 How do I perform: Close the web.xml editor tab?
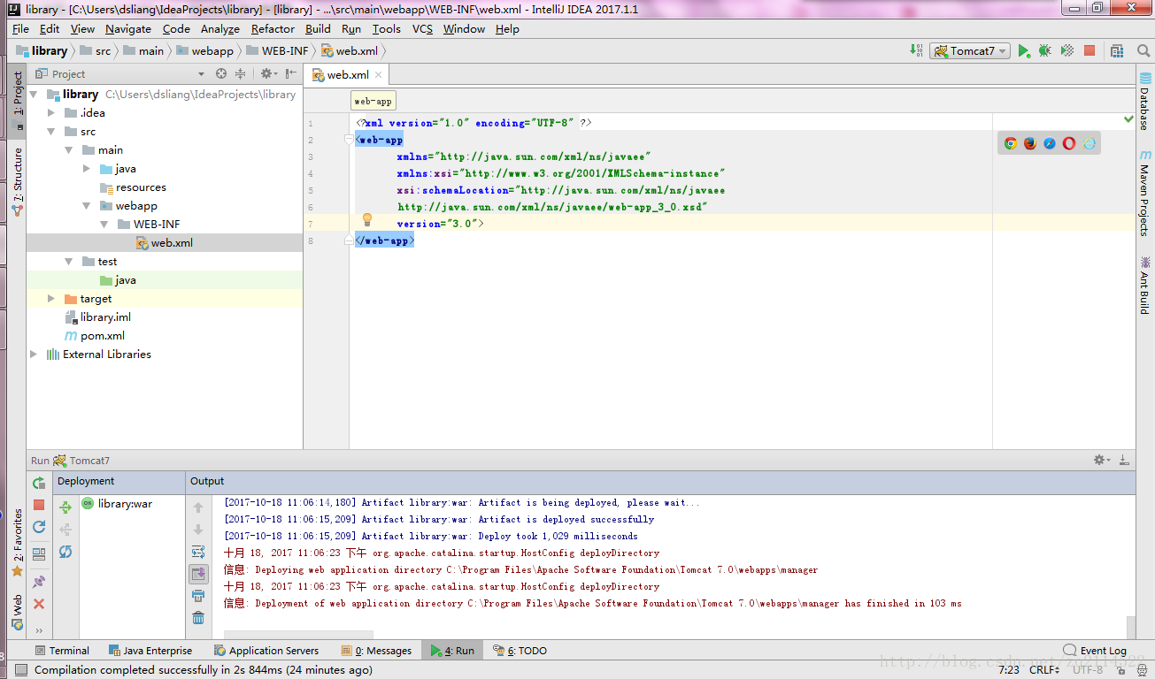click(378, 75)
